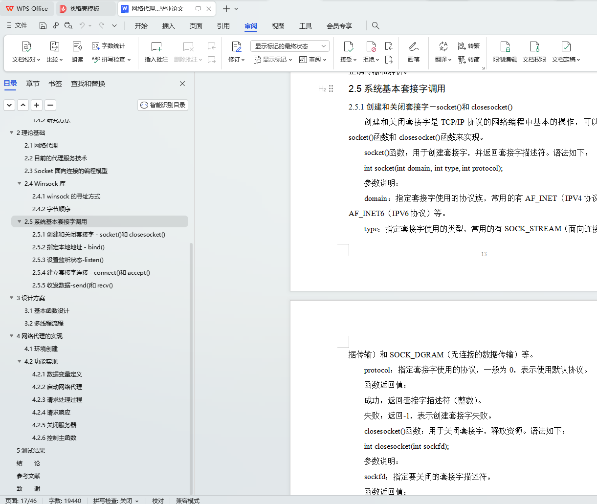Image resolution: width=597 pixels, height=504 pixels.
Task: Select the 画笔 pen tool
Action: 414,52
